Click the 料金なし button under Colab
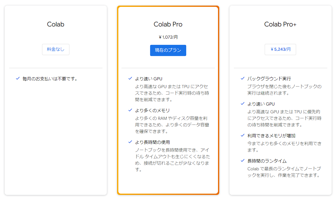The image size is (336, 198). coord(56,49)
